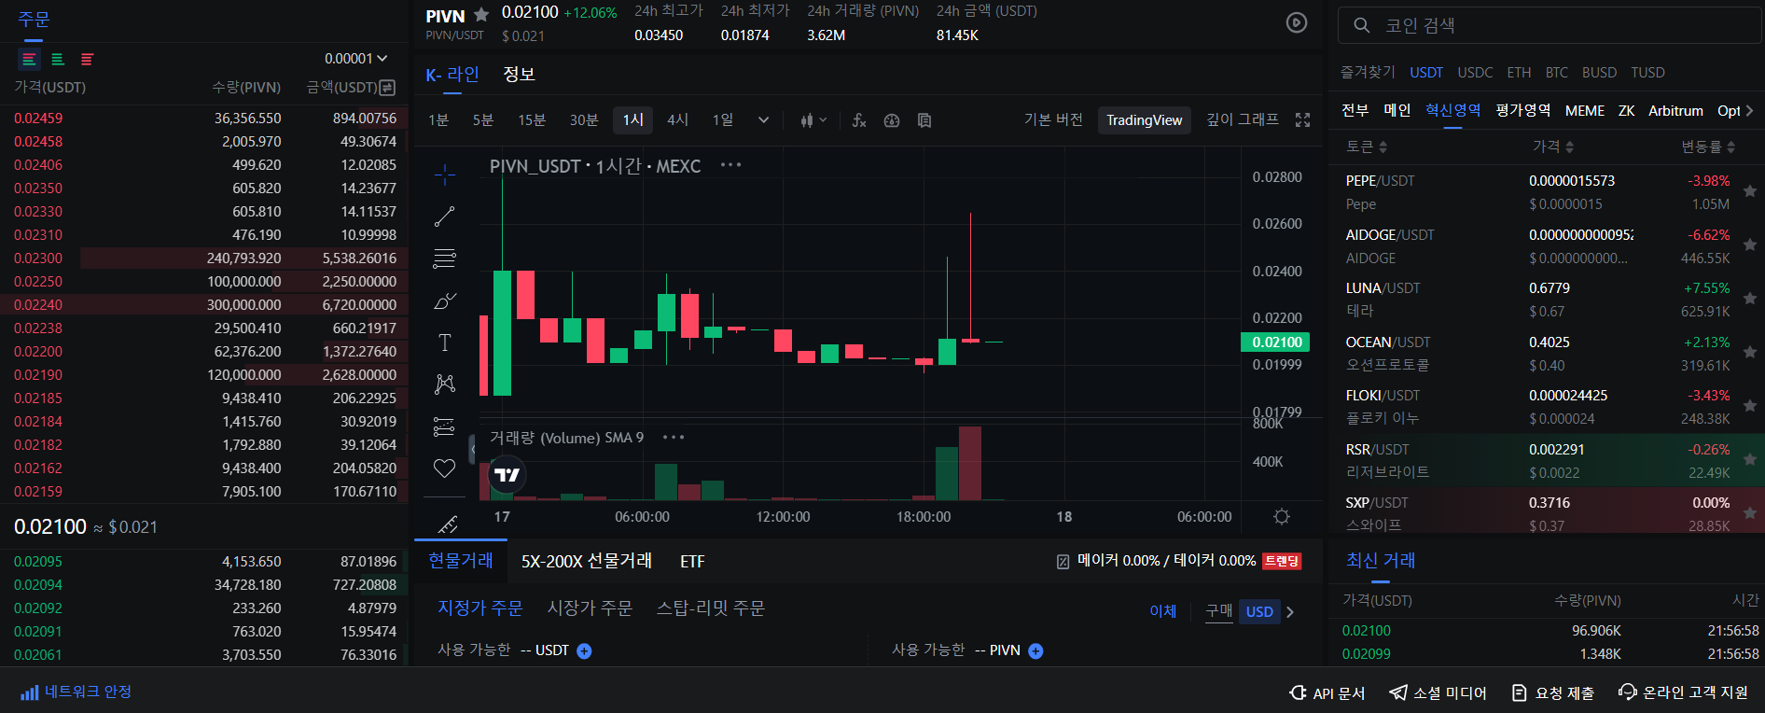Open chart candle style selector
Image resolution: width=1765 pixels, height=713 pixels.
813,120
